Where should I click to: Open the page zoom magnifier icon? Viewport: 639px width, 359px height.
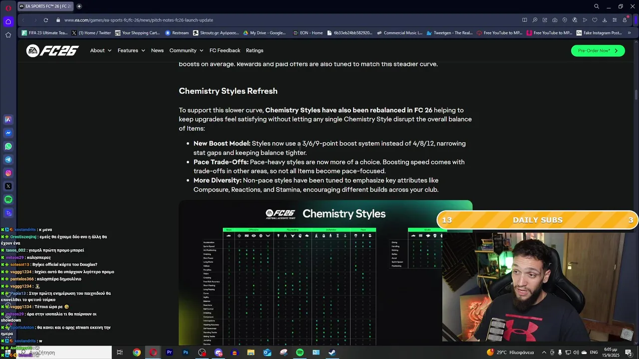[x=535, y=20]
